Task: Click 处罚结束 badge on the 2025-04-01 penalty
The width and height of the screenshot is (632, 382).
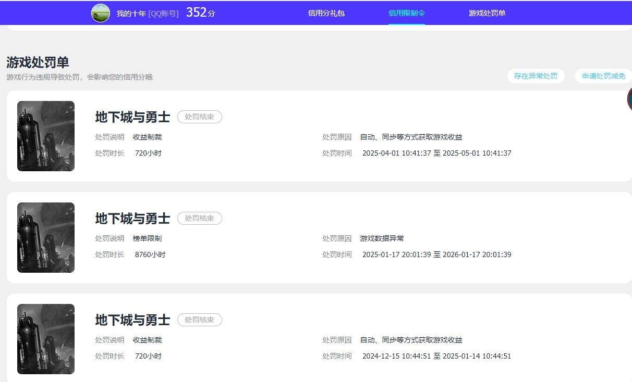Action: pyautogui.click(x=200, y=117)
